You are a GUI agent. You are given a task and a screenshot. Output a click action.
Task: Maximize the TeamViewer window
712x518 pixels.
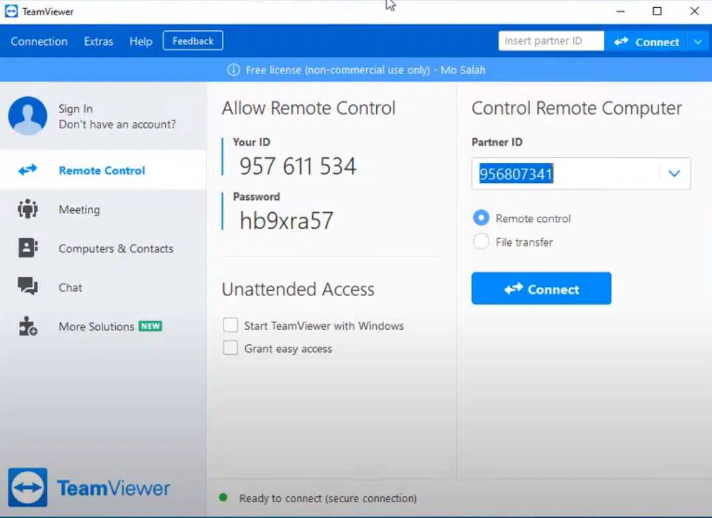coord(657,11)
